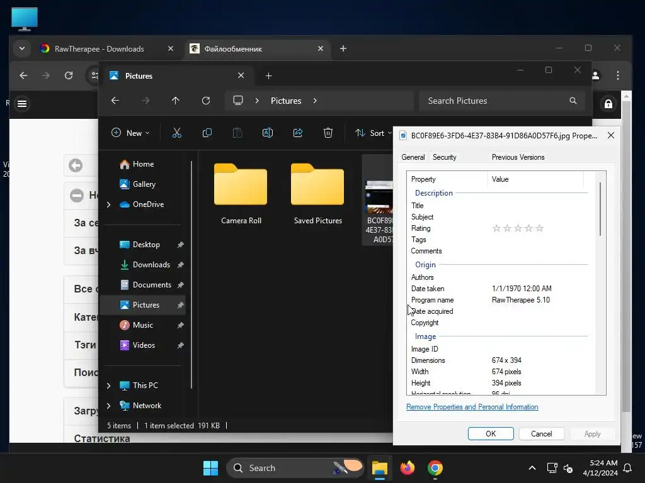Click the chevron before Pictures in address bar
Viewport: 645px width, 483px height.
coord(257,101)
